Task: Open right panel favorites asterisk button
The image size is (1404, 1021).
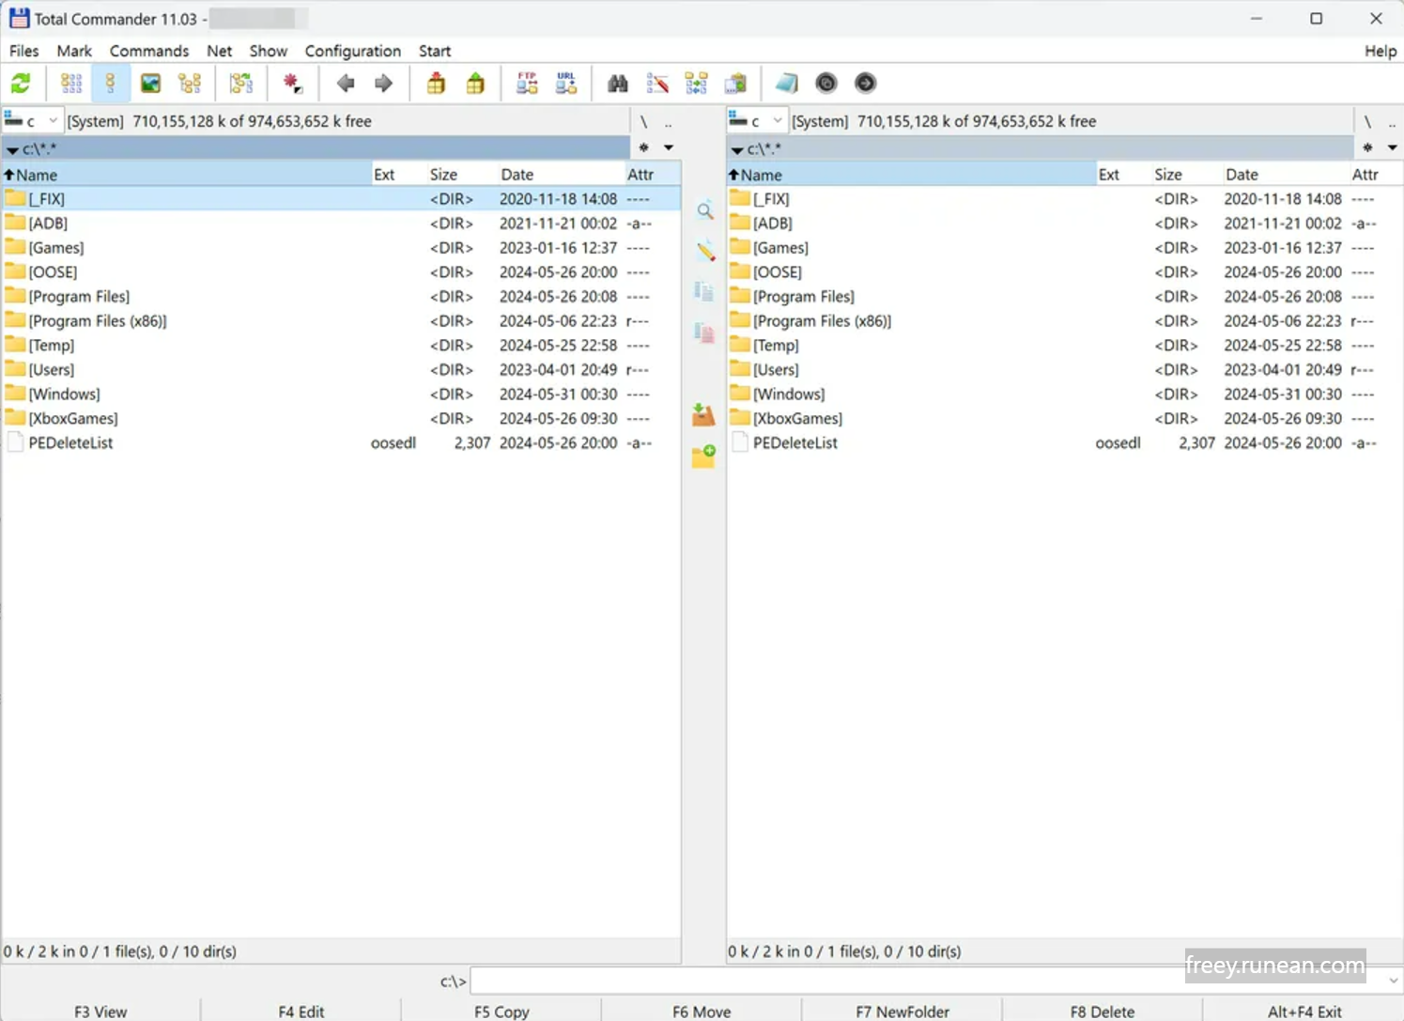Action: click(x=1368, y=147)
